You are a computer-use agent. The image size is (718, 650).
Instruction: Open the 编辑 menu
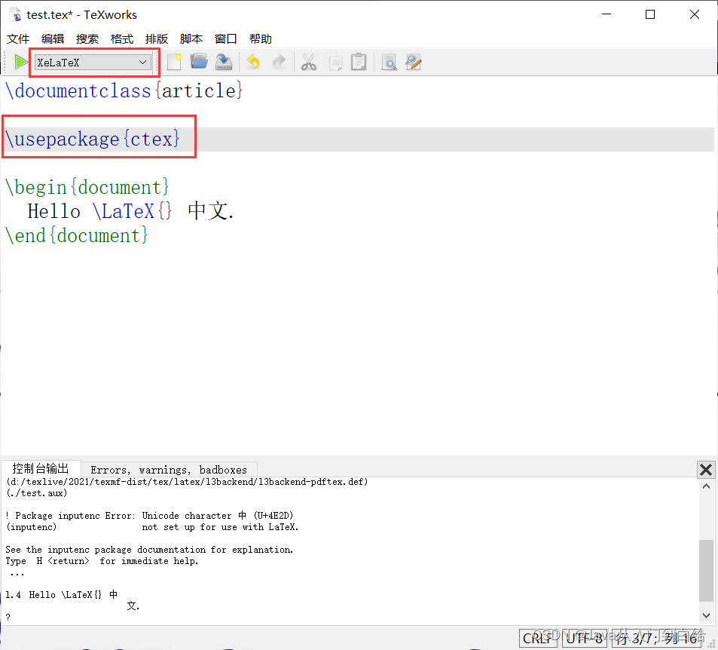click(x=53, y=39)
